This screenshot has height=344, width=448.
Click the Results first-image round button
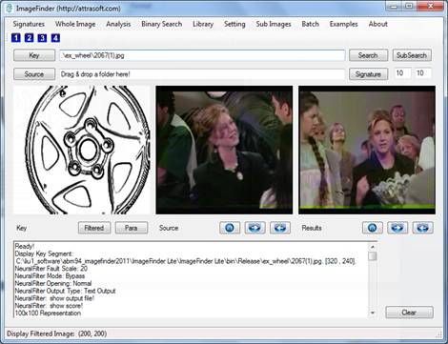(373, 228)
